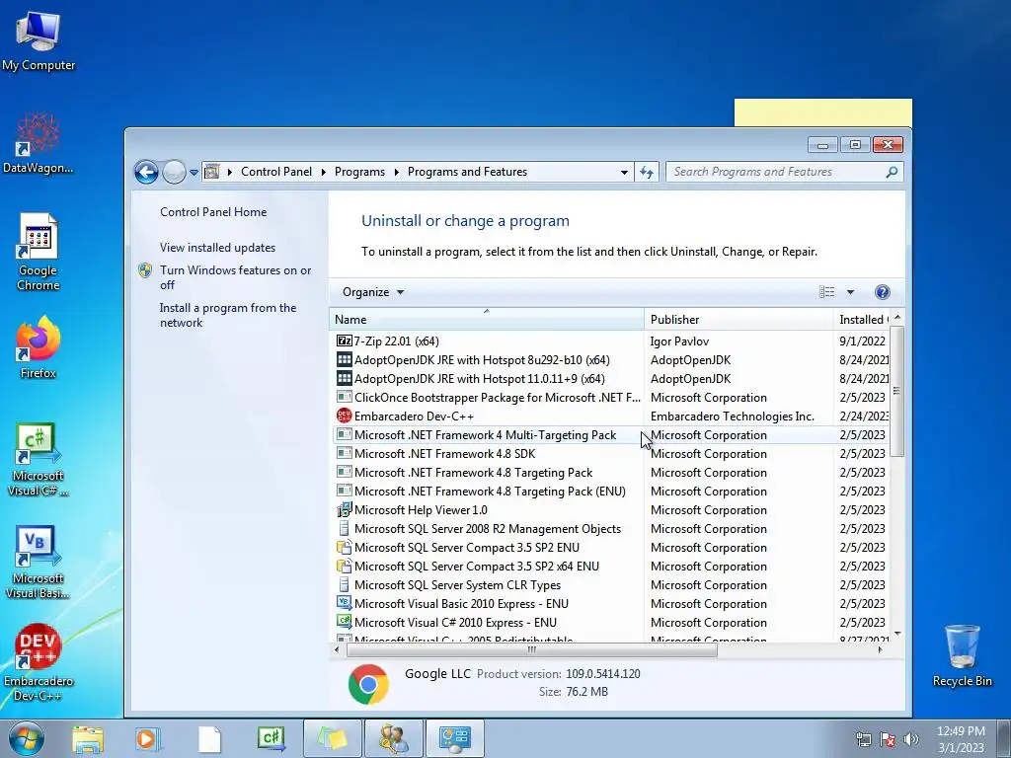Click the Programs breadcrumb
The height and width of the screenshot is (758, 1011).
(359, 172)
